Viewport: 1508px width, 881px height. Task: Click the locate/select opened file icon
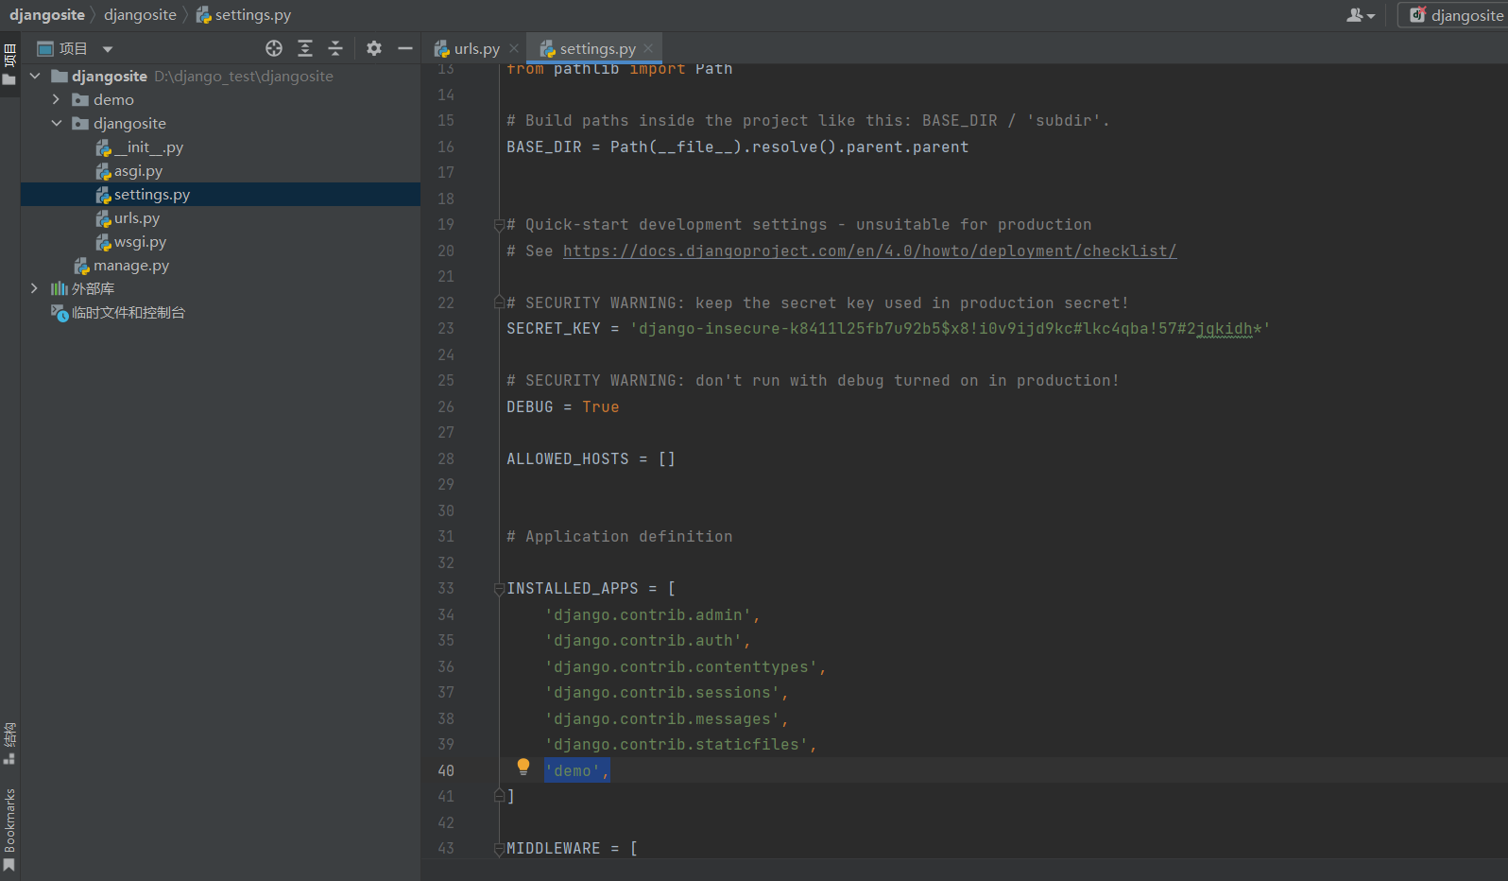(x=274, y=48)
